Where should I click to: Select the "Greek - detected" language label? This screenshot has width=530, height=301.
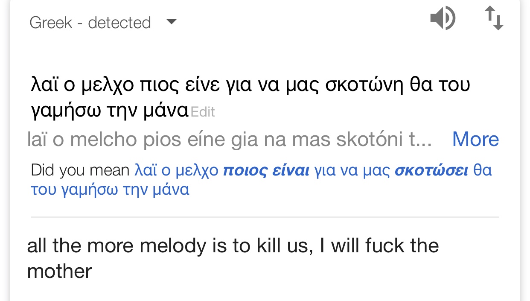90,23
